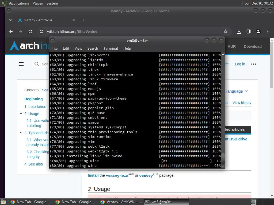Image resolution: width=274 pixels, height=205 pixels.
Task: Jump to Beginning in contents
Action: point(33,99)
